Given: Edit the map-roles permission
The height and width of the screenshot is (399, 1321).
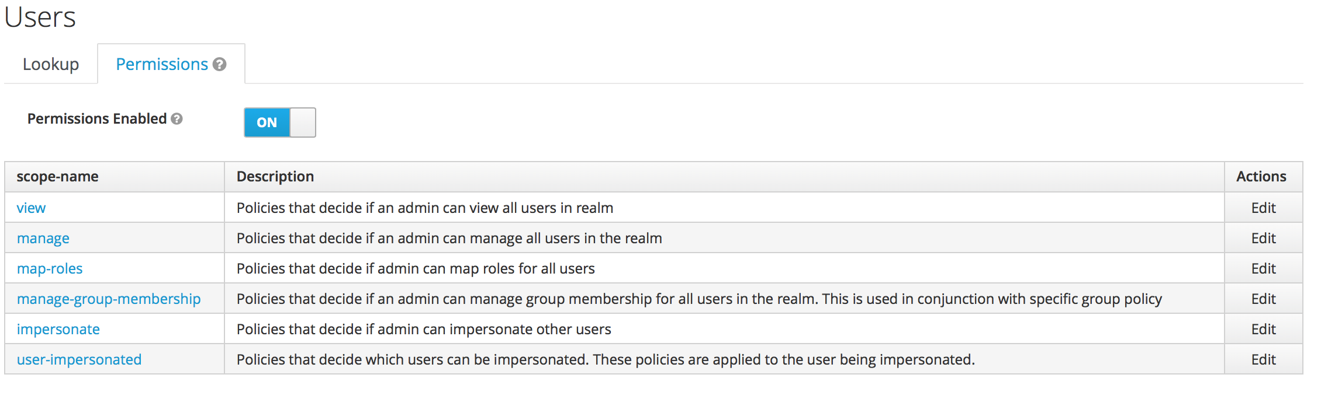Looking at the screenshot, I should tap(1263, 269).
